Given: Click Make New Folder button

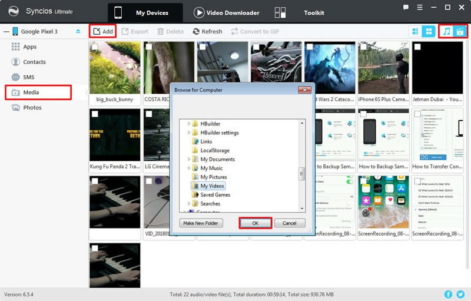Looking at the screenshot, I should (201, 223).
